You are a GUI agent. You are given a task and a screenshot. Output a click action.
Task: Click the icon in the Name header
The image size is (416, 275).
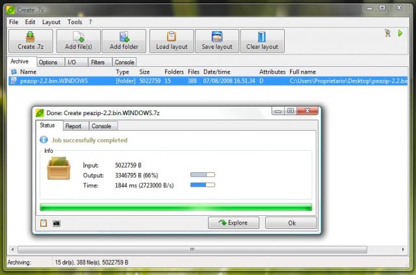pyautogui.click(x=14, y=72)
